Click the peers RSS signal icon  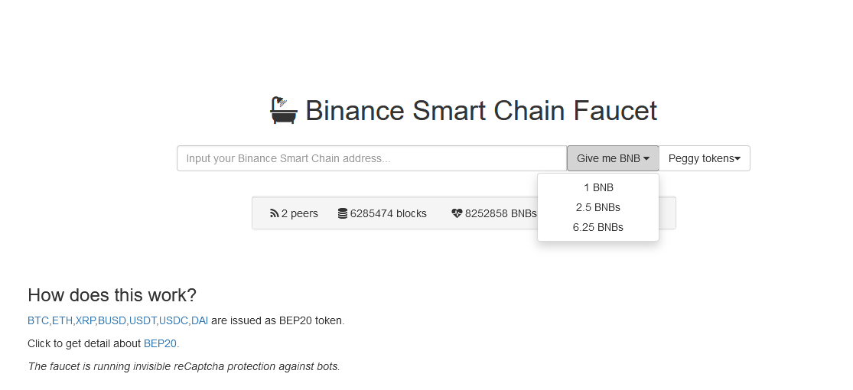274,214
